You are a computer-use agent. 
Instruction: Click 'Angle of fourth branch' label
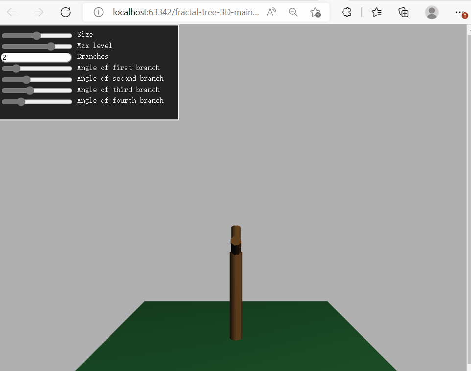coord(120,100)
